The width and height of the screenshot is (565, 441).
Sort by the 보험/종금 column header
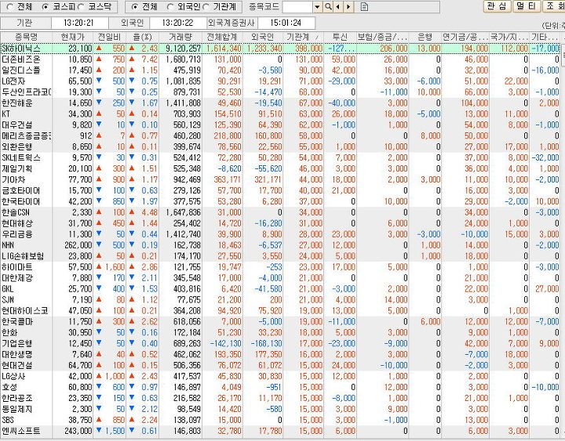click(x=383, y=37)
